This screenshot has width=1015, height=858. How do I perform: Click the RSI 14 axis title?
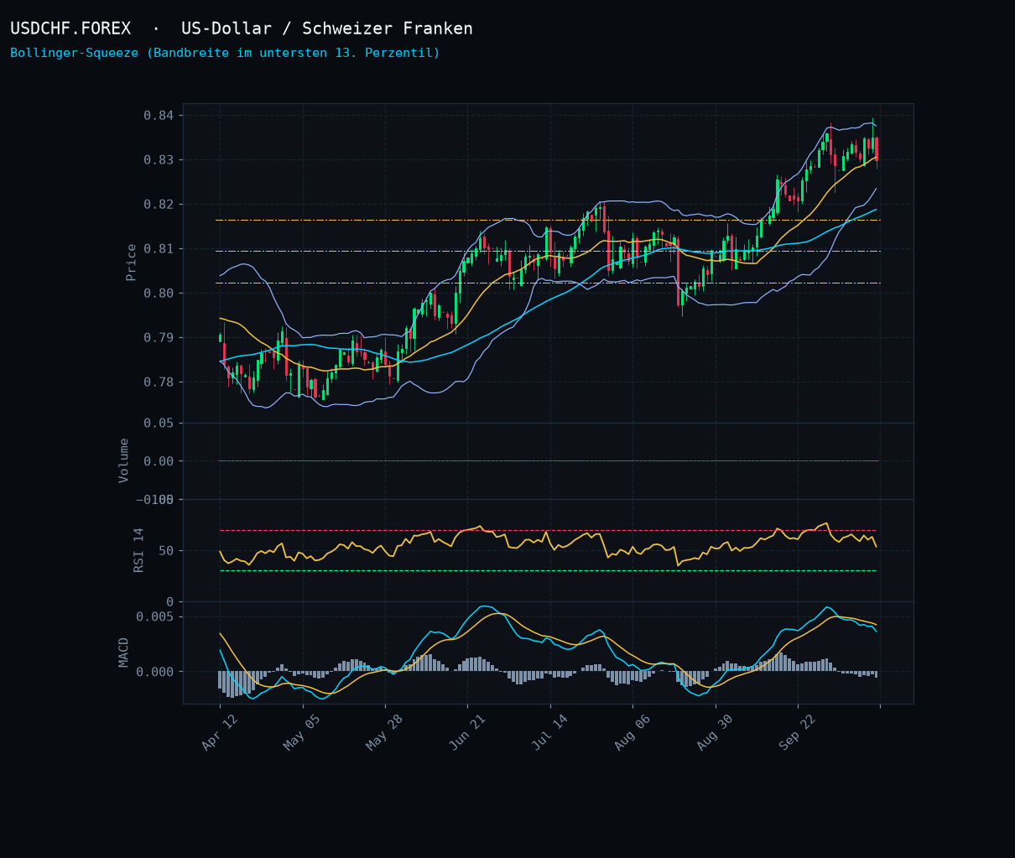tap(138, 549)
